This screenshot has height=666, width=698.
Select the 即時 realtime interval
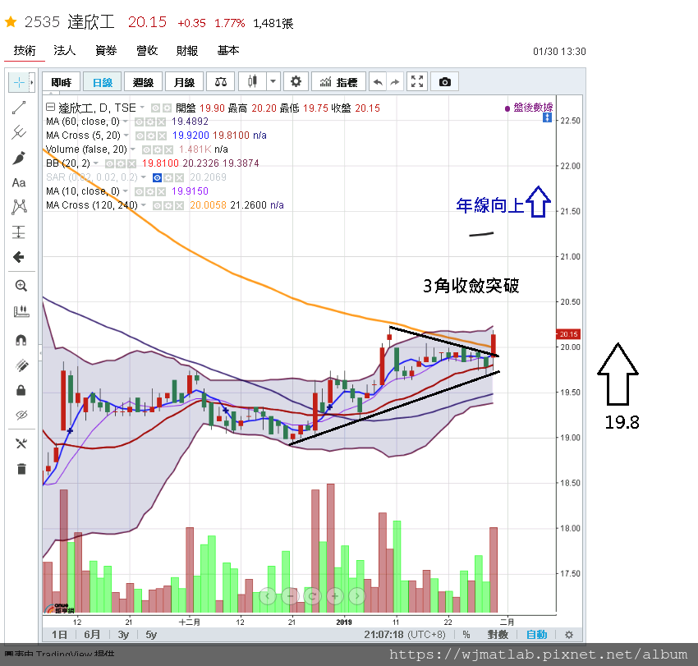61,82
